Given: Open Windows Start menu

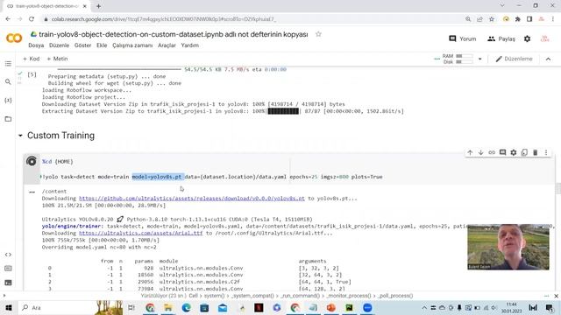Looking at the screenshot, I should [x=8, y=307].
